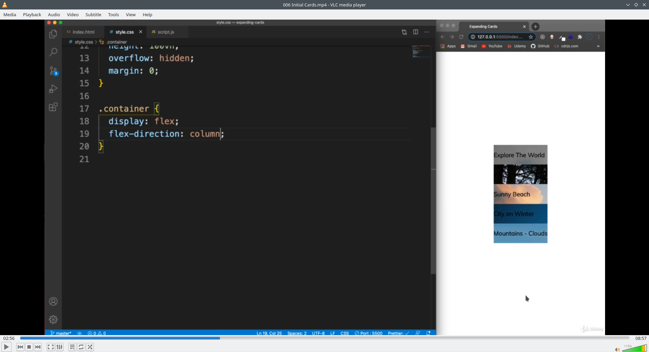Skip to the previous media item
The image size is (649, 352).
(x=20, y=347)
